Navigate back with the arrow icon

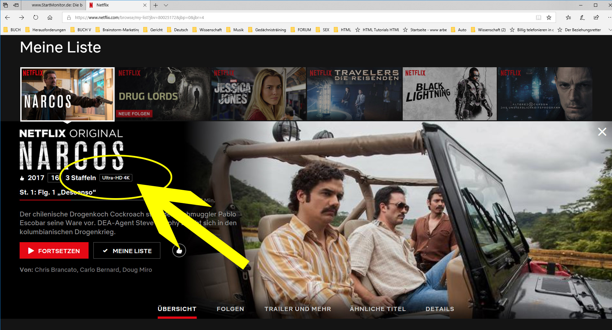7,18
